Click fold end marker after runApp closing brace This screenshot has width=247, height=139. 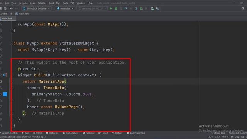click(12, 31)
